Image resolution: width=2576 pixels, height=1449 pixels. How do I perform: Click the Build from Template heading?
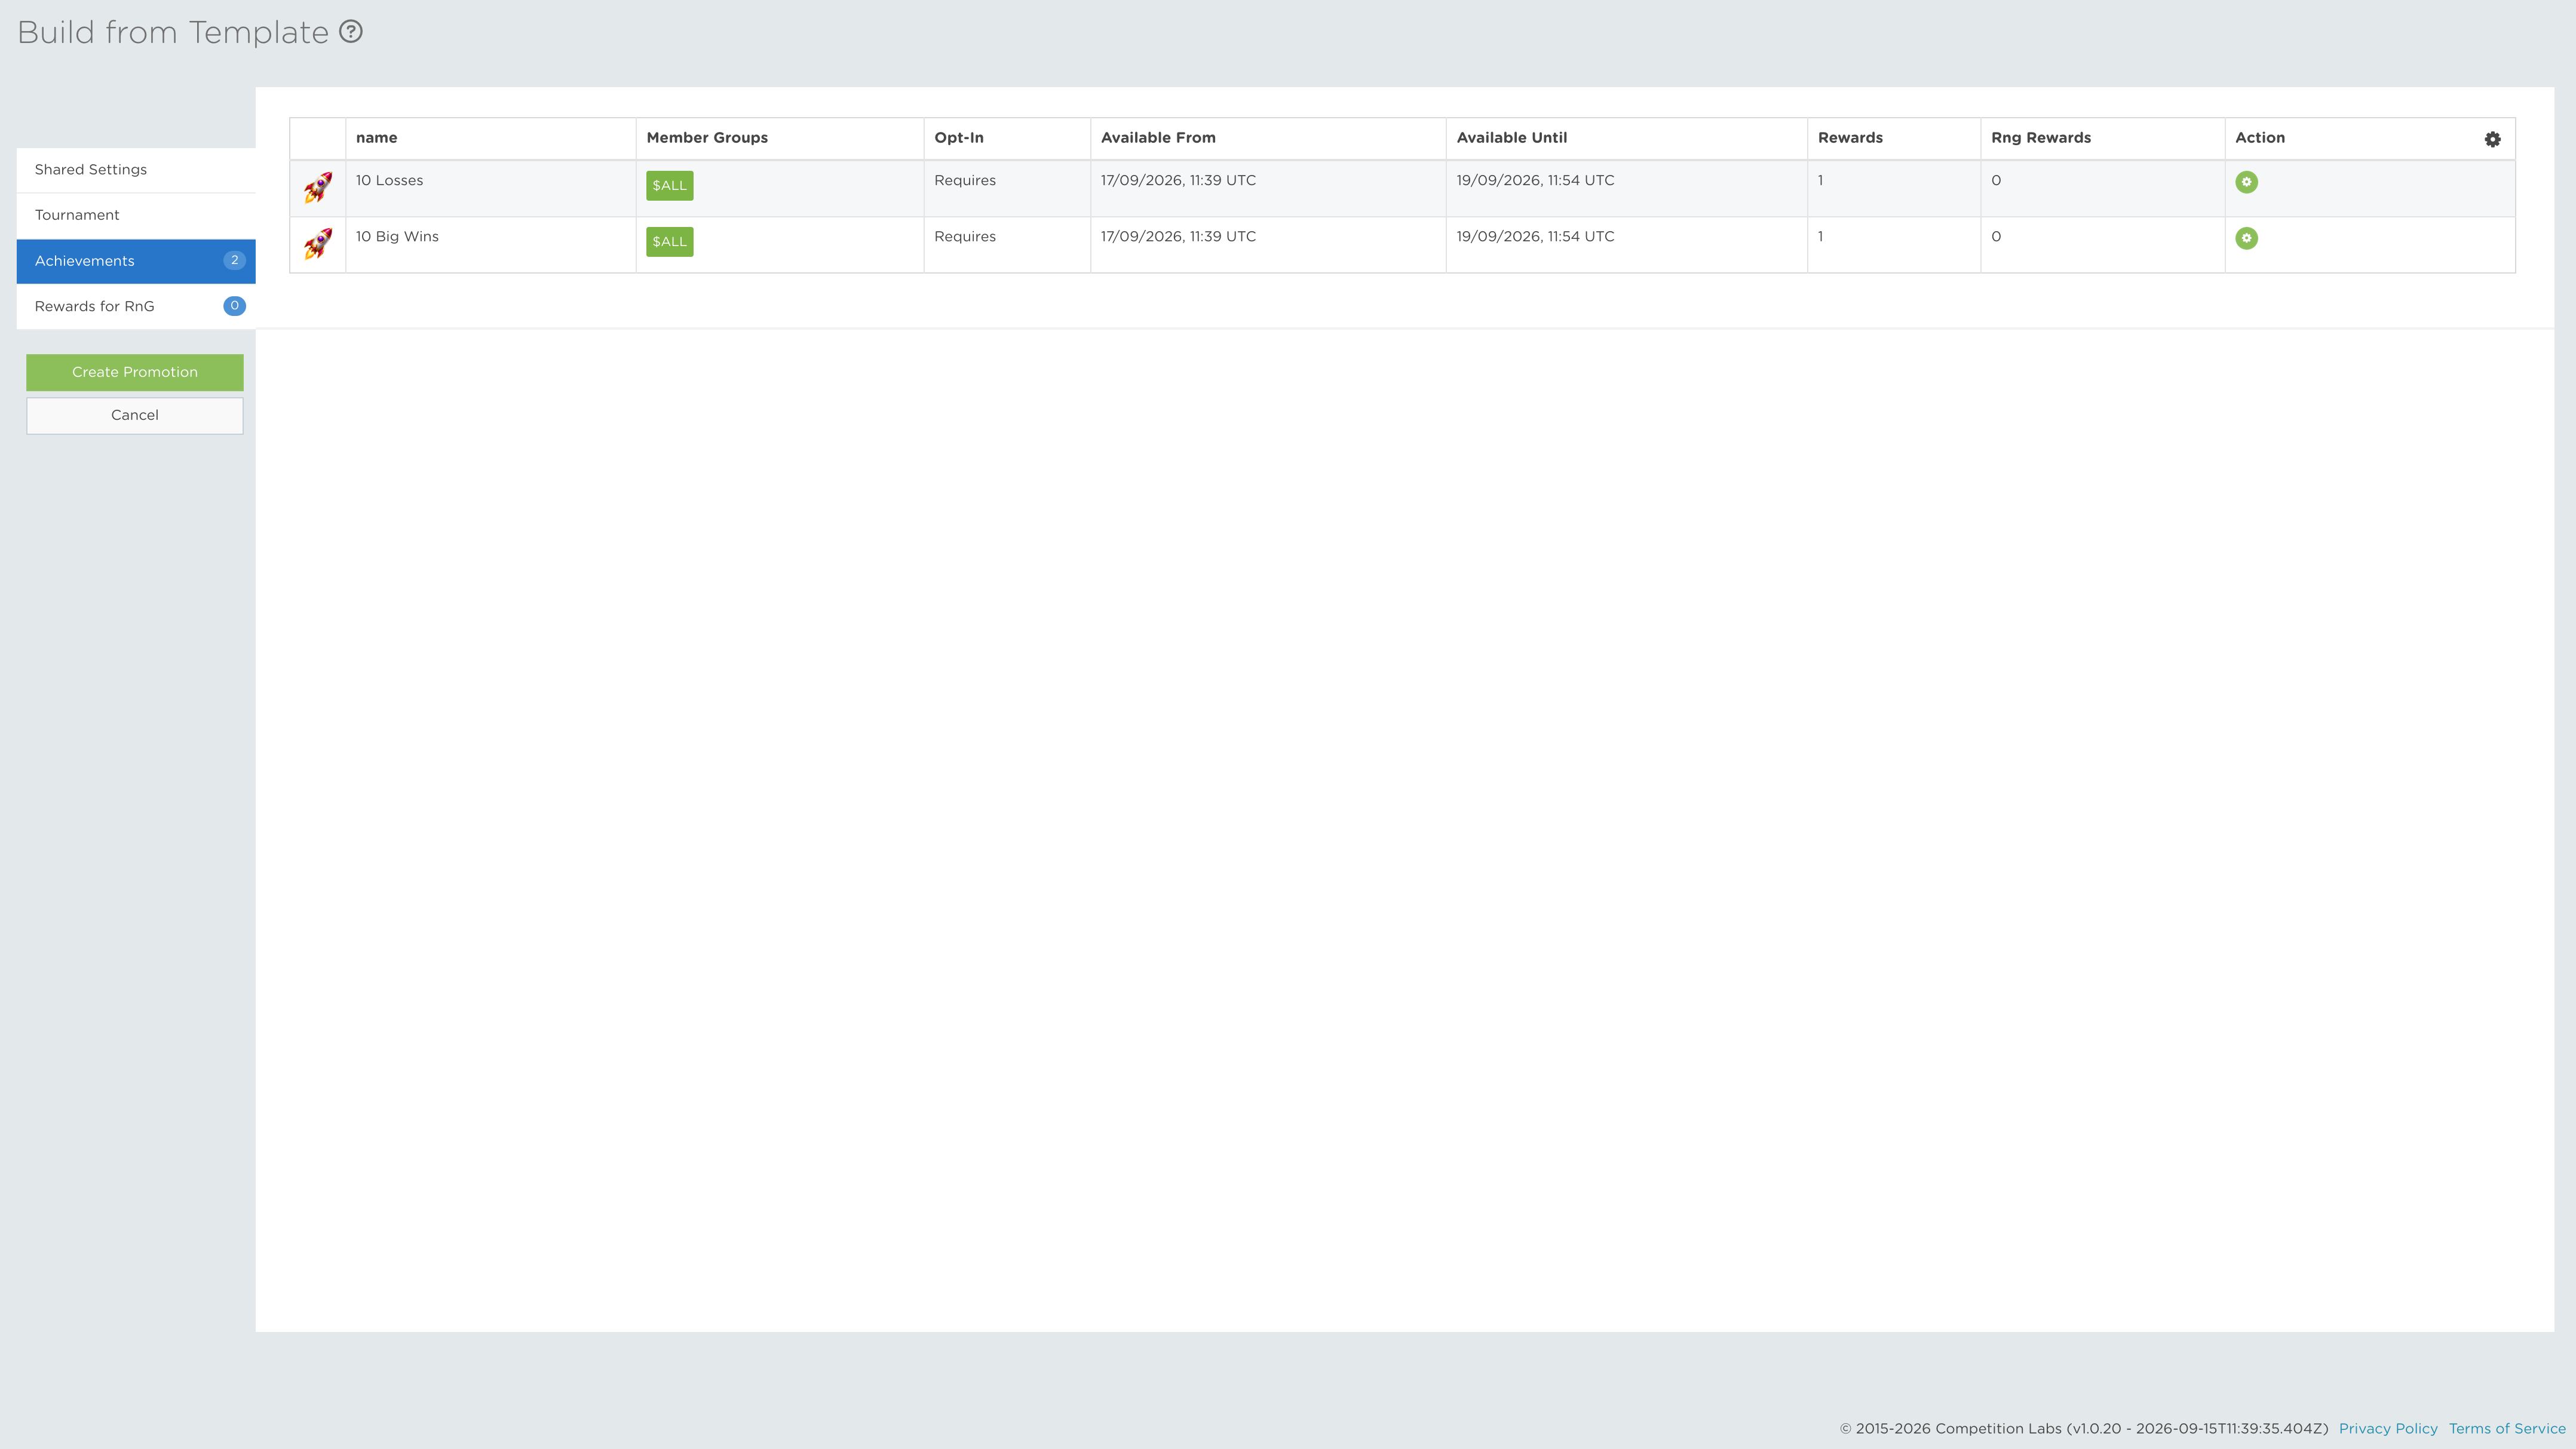coord(173,32)
